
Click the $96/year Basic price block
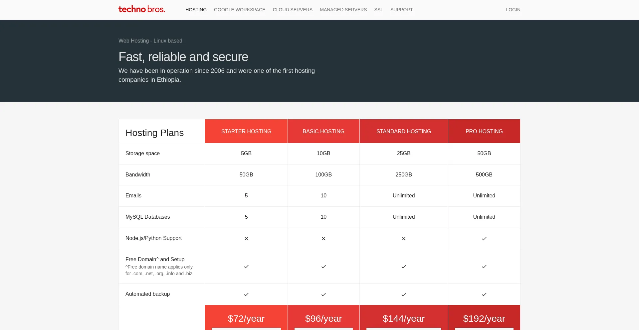[323, 318]
